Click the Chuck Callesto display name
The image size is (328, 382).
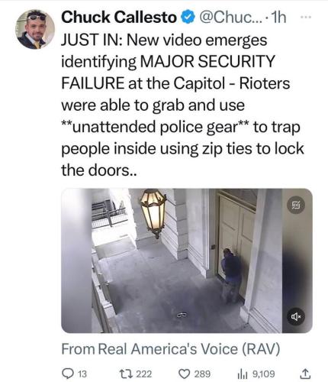pyautogui.click(x=119, y=18)
